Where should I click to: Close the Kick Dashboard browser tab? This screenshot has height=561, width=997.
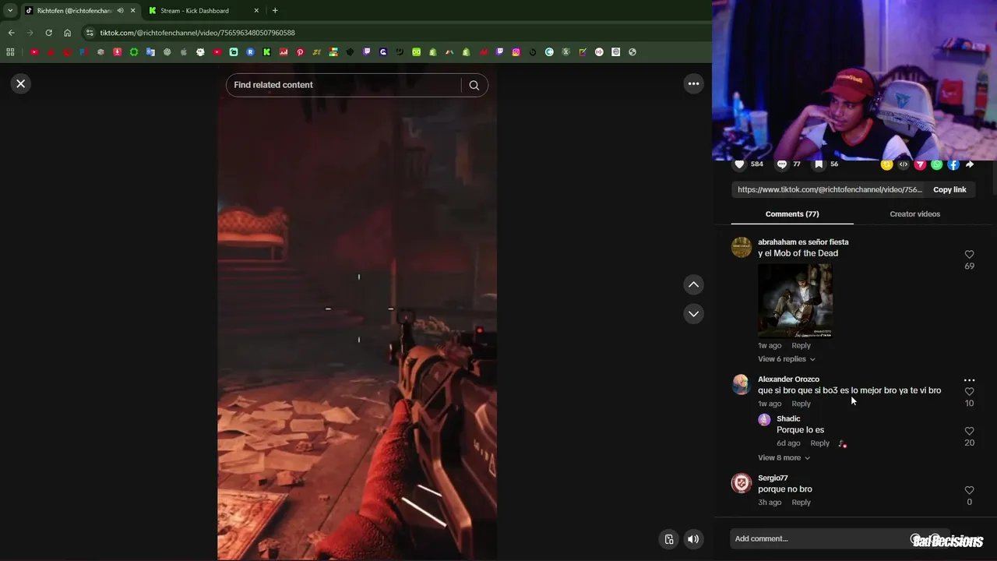click(256, 11)
